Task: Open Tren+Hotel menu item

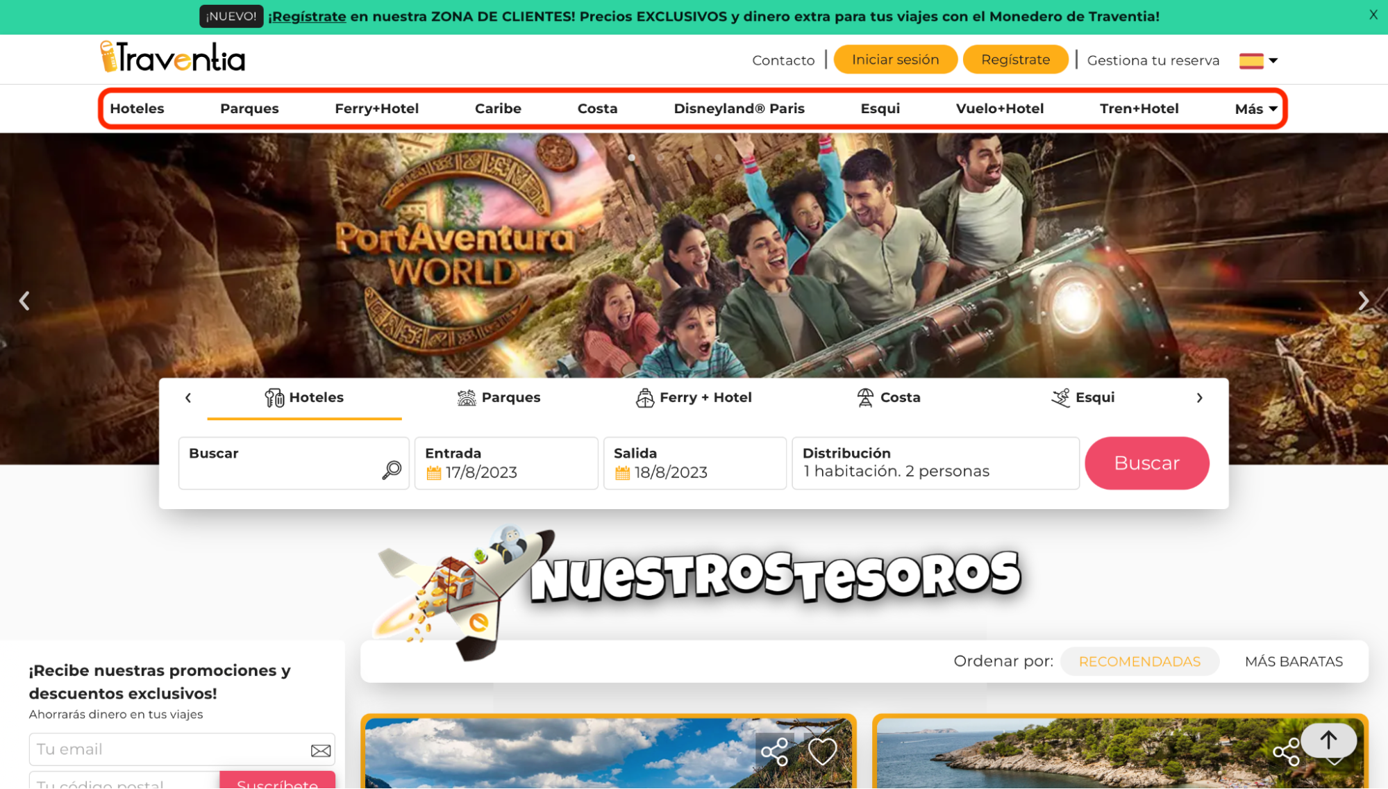Action: coord(1139,108)
